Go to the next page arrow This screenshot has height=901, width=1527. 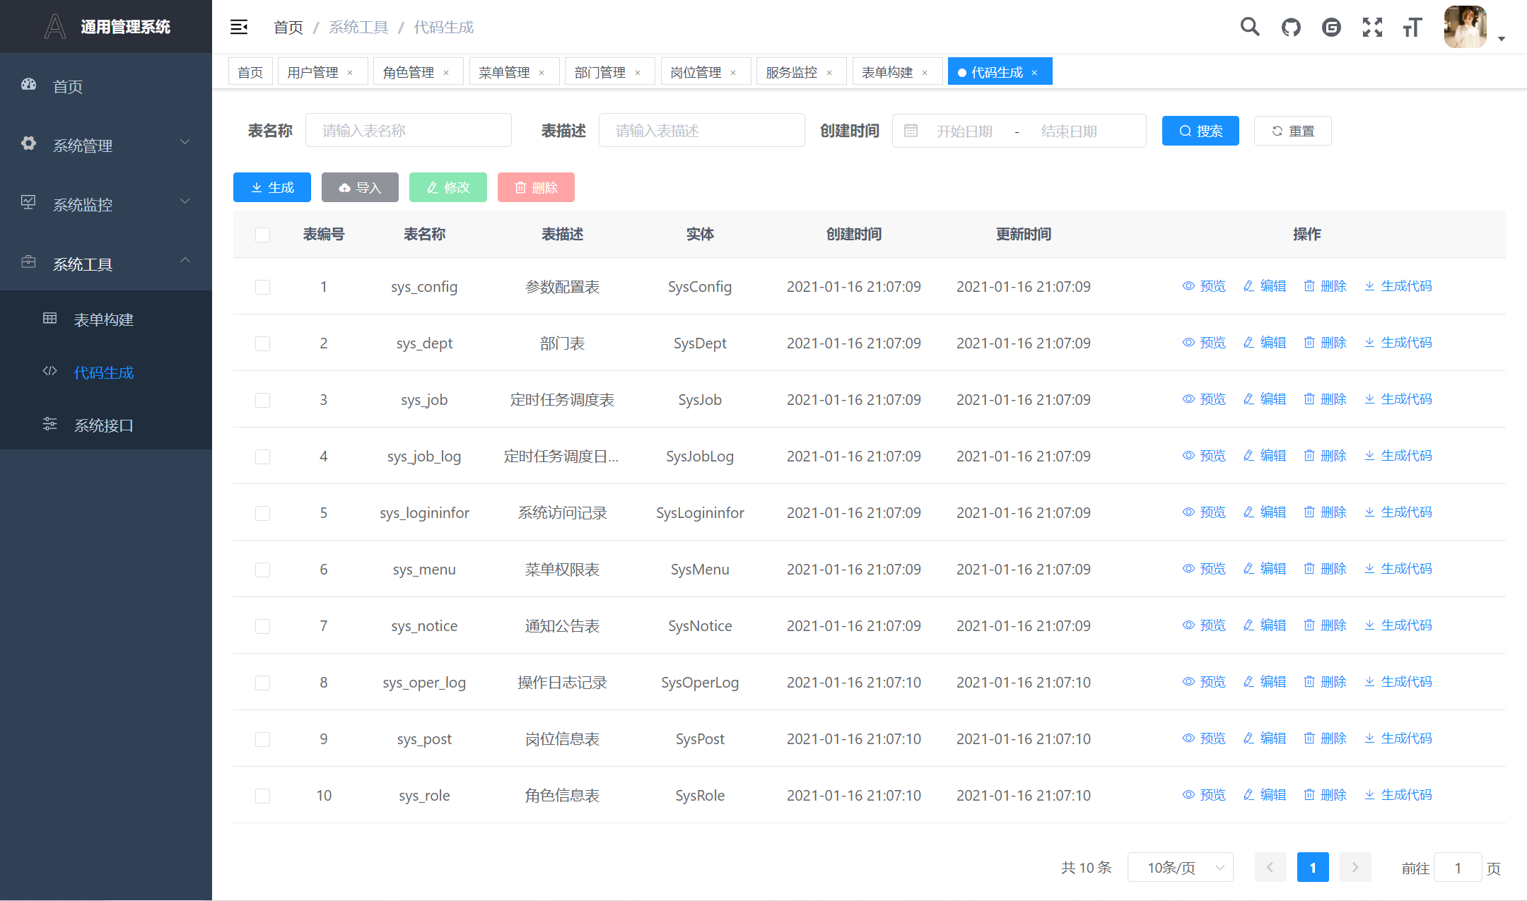tap(1355, 867)
